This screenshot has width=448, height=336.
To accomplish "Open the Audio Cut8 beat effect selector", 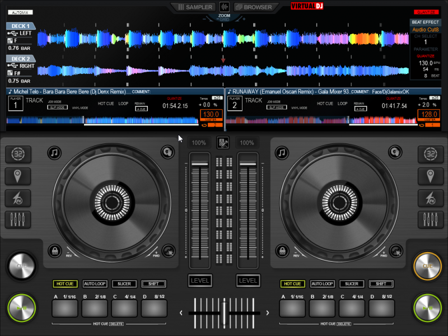I will point(425,30).
